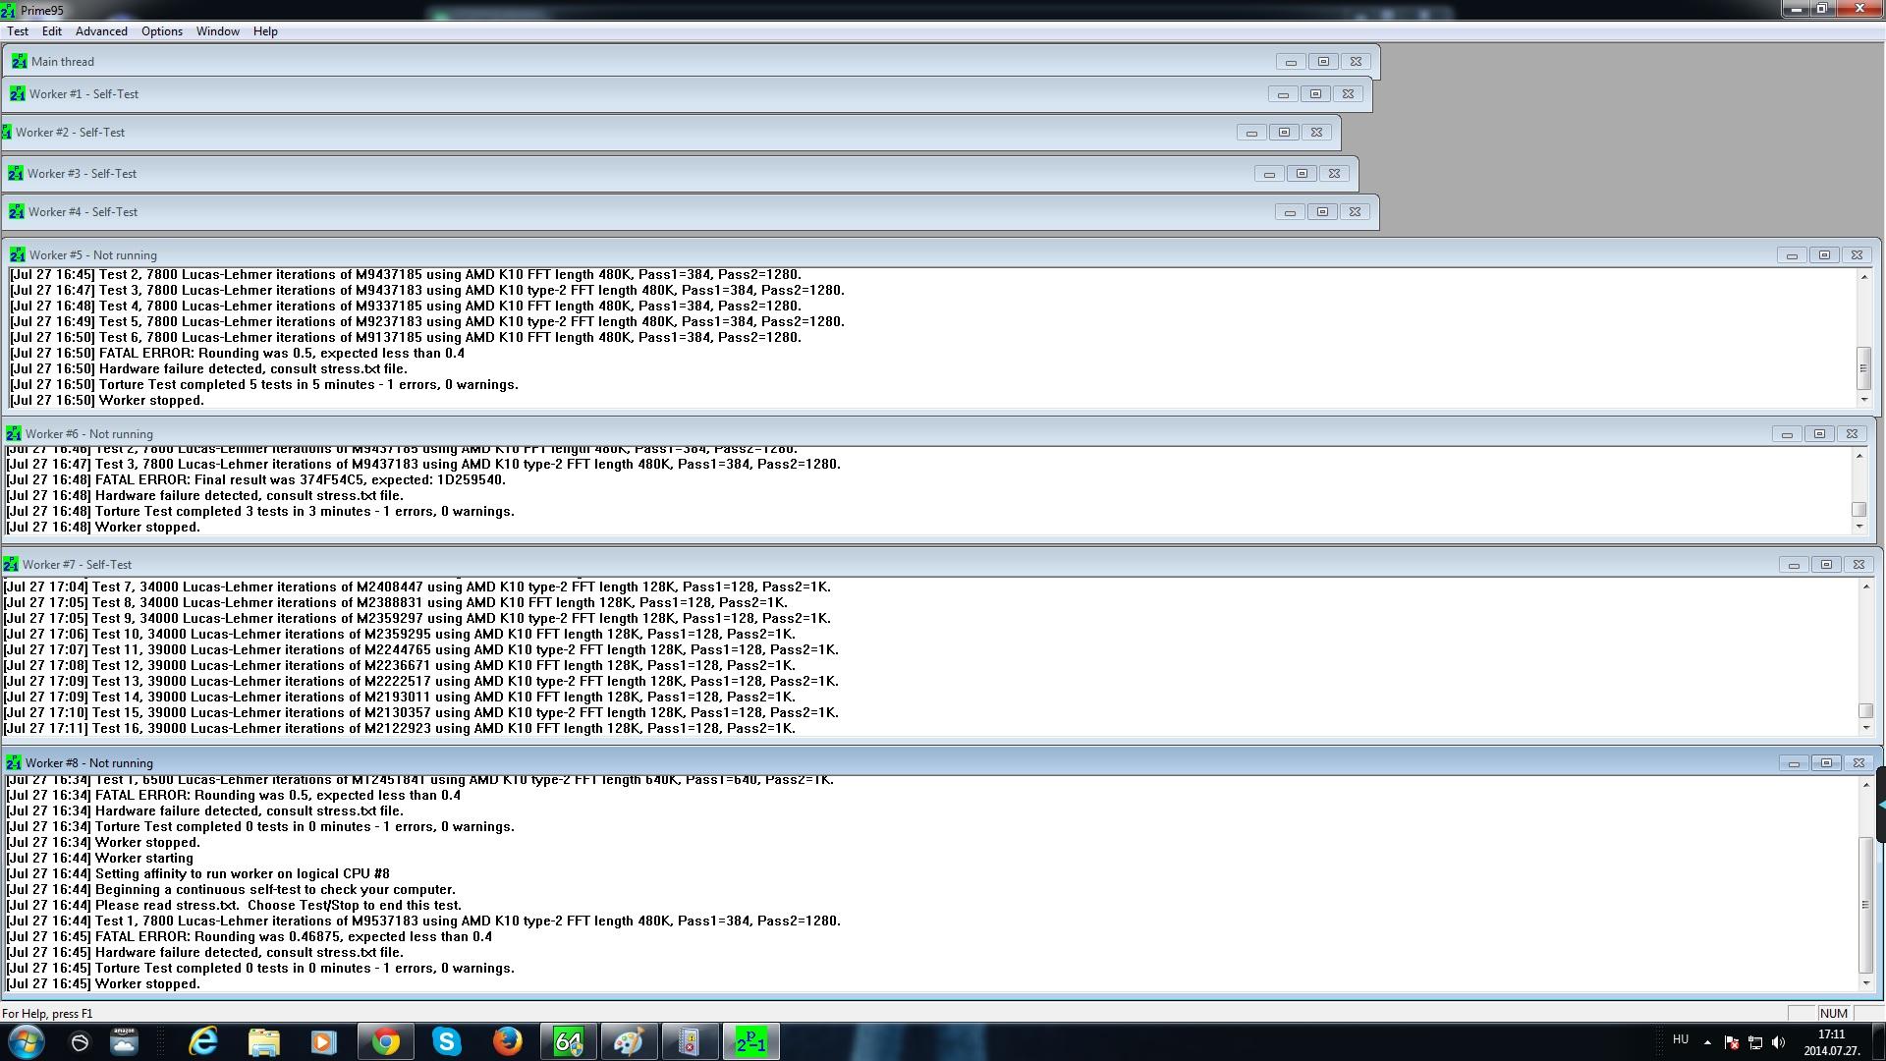Click the Main thread window icon
Screen dimensions: 1886x1061
pyautogui.click(x=19, y=61)
